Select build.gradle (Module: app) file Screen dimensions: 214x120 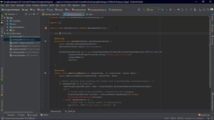[22, 40]
